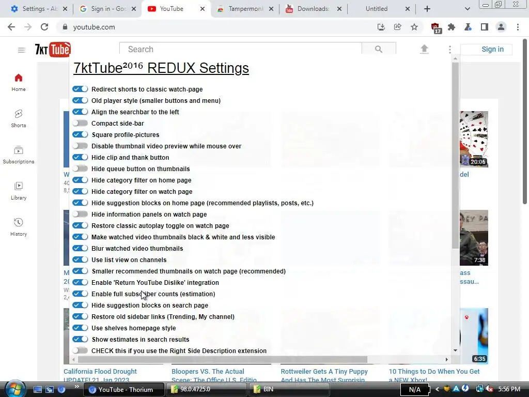Close the YouTube tab

pyautogui.click(x=203, y=9)
